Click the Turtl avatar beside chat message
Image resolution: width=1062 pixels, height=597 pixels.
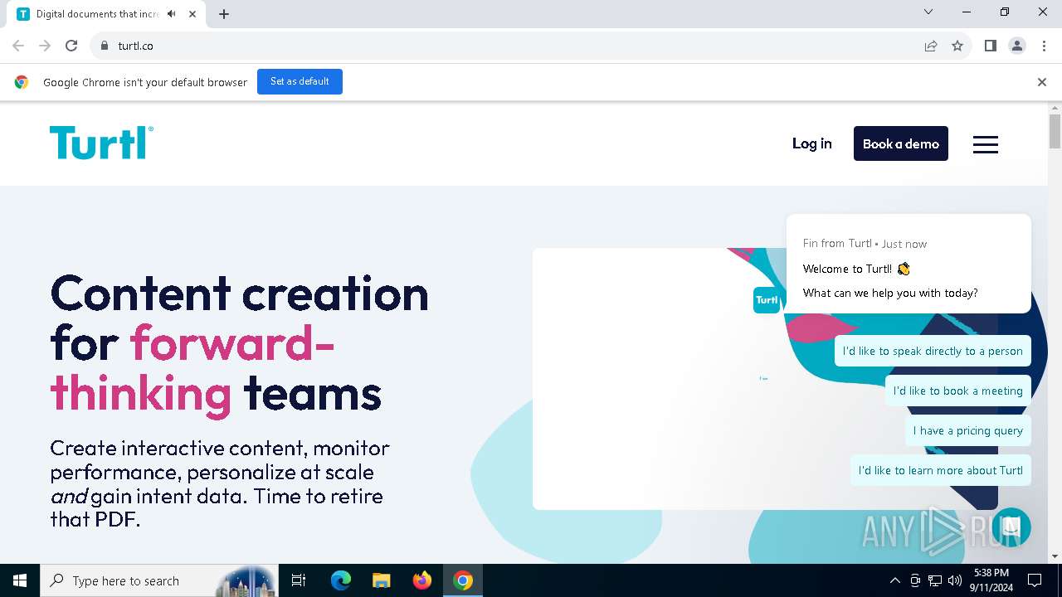[x=767, y=300]
